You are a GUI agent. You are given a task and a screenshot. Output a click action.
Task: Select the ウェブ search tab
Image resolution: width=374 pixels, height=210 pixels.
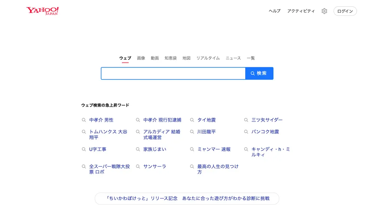pyautogui.click(x=125, y=58)
